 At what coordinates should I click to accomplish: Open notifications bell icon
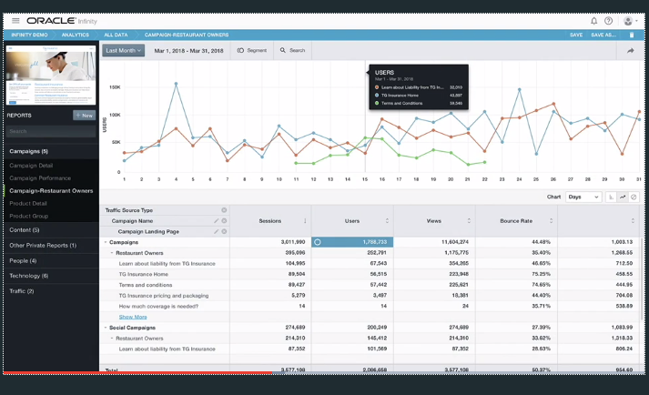[594, 20]
